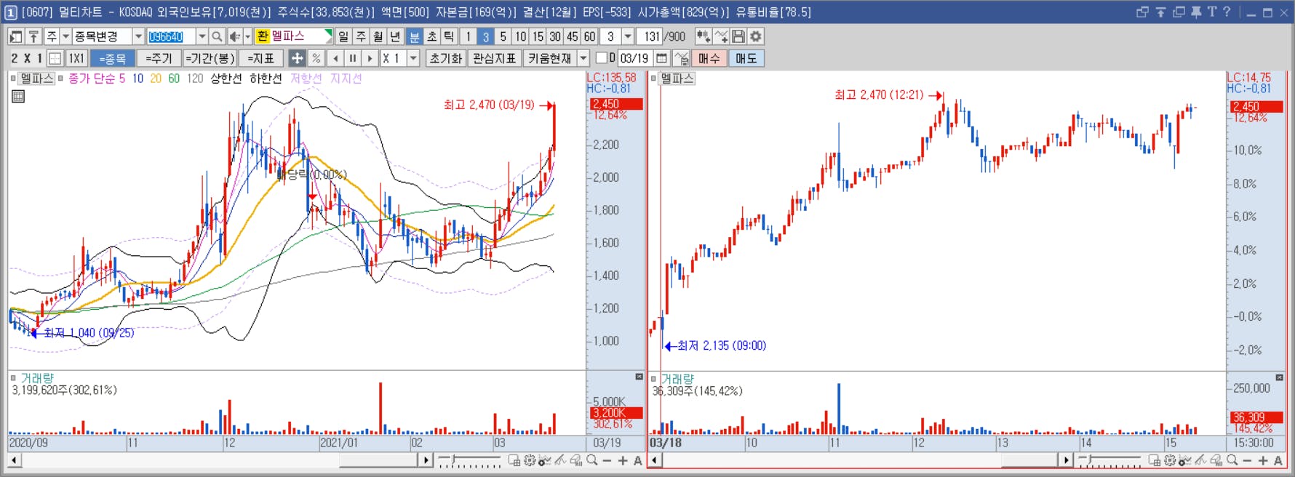
Task: Expand the 키움현재 dropdown arrow
Action: (583, 58)
